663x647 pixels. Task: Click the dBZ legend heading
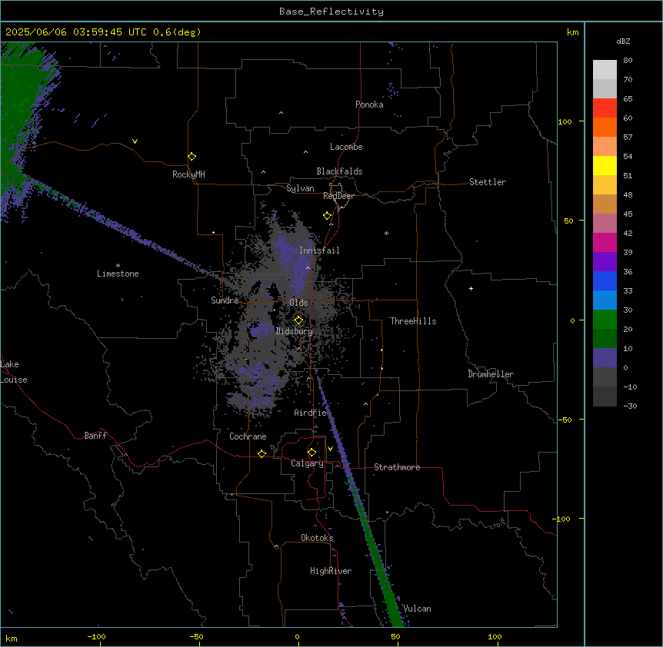pos(623,41)
